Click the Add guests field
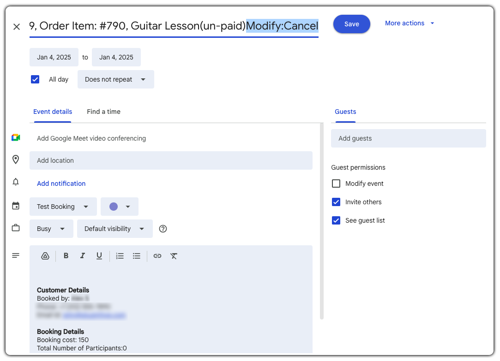Screen dimensions: 500x361 [x=409, y=138]
